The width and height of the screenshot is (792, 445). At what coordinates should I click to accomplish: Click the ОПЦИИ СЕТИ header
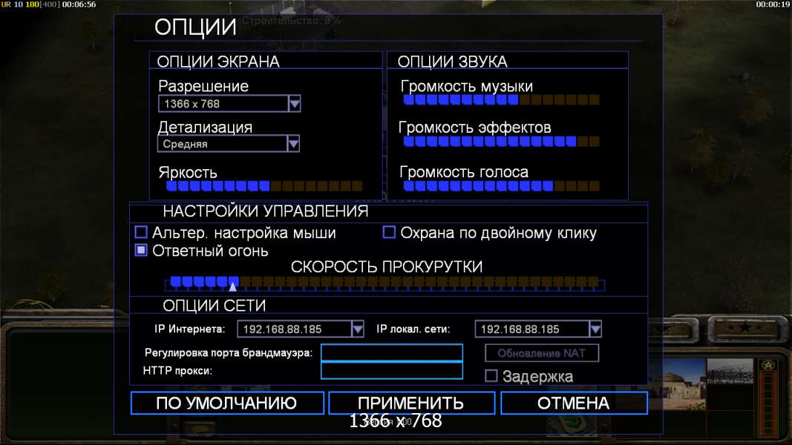coord(215,306)
